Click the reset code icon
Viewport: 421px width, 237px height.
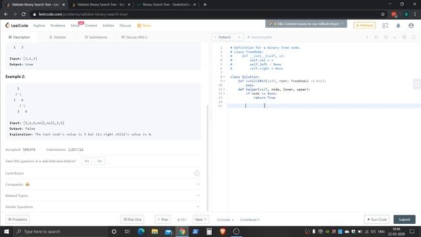pos(385,37)
